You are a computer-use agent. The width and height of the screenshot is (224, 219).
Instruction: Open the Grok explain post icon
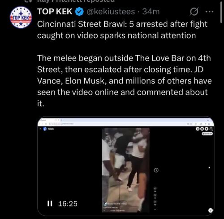194,12
